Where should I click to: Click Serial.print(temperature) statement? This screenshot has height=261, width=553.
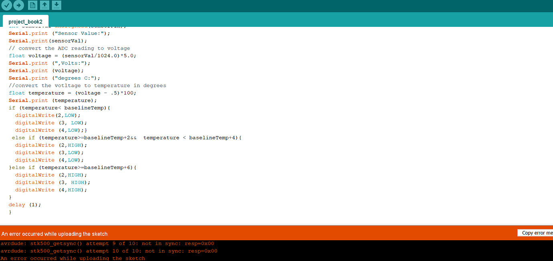tap(52, 100)
